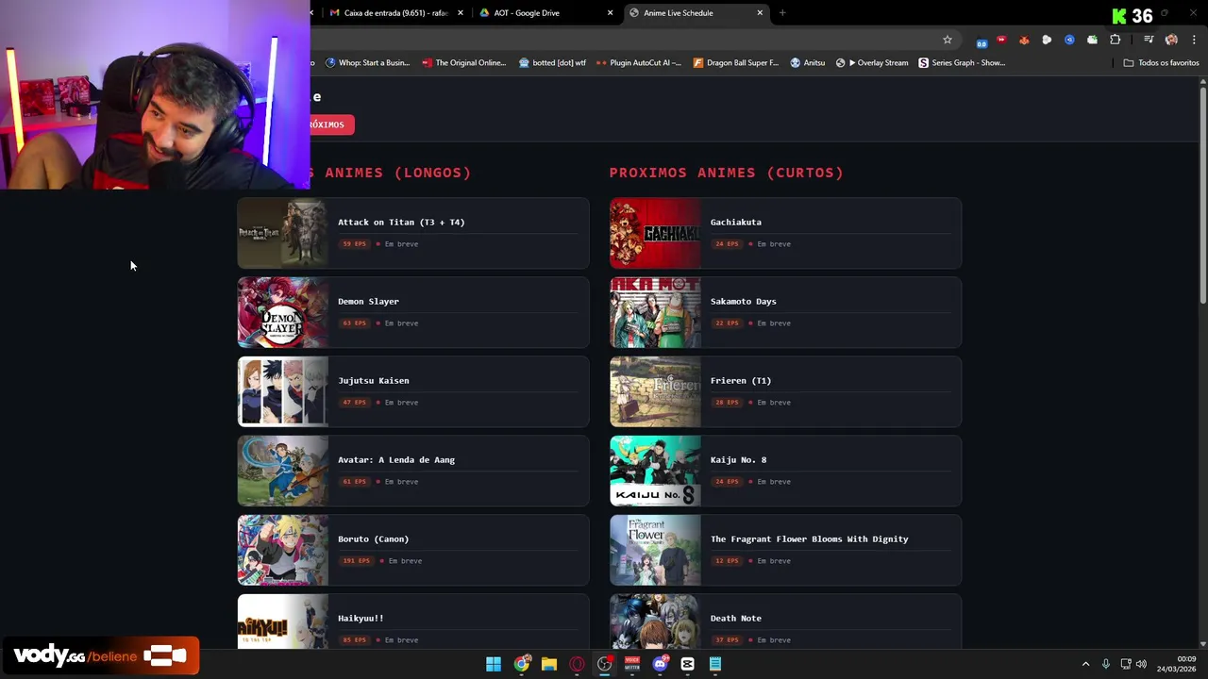Open Voicemeeter from the taskbar
1208x679 pixels.
(632, 664)
